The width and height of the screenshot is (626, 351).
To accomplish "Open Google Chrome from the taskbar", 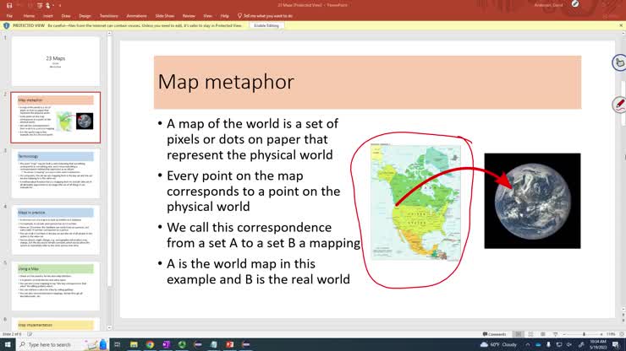I will pos(150,344).
